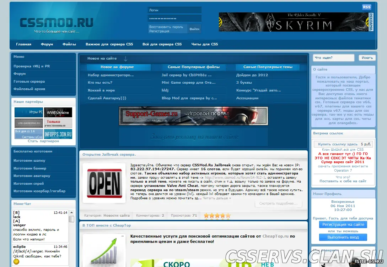Screen dimensions: 387x267
Task: Click the smiley emoji in mini-chat
Action: (16, 262)
